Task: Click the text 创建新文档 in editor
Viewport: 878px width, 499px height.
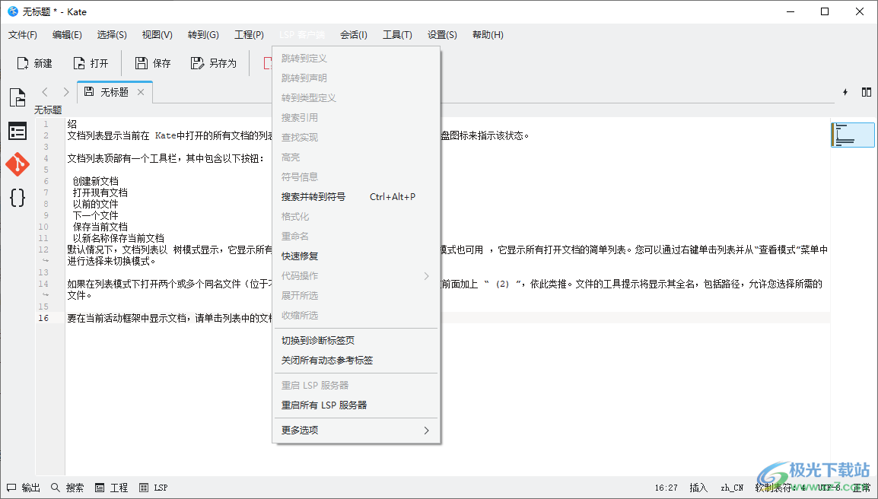Action: (x=95, y=181)
